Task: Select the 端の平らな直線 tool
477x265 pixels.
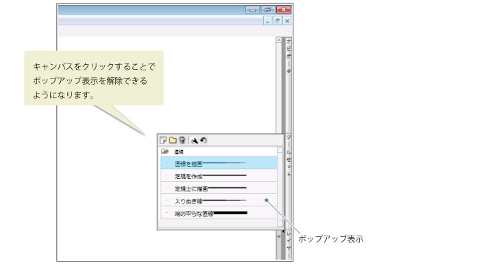Action: coord(219,213)
